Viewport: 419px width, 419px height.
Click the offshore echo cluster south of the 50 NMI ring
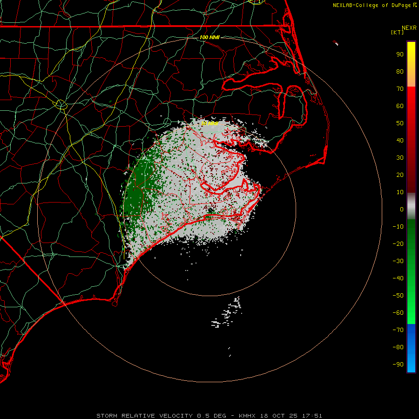[x=227, y=312]
